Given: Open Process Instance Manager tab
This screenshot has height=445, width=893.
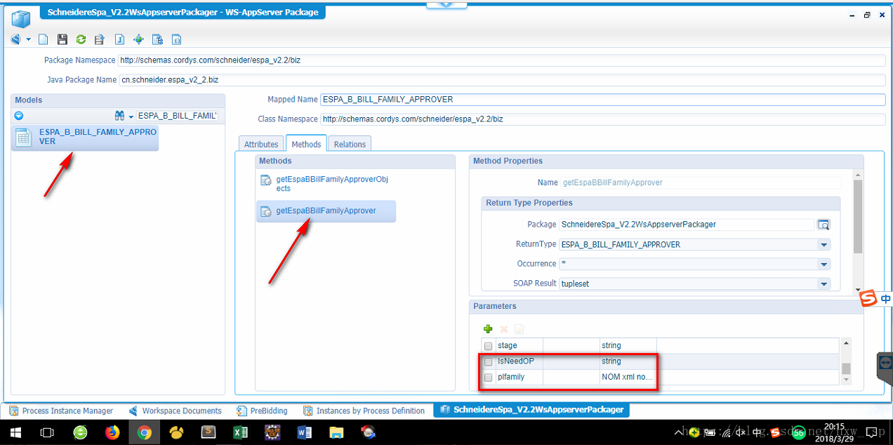Looking at the screenshot, I should coord(60,411).
